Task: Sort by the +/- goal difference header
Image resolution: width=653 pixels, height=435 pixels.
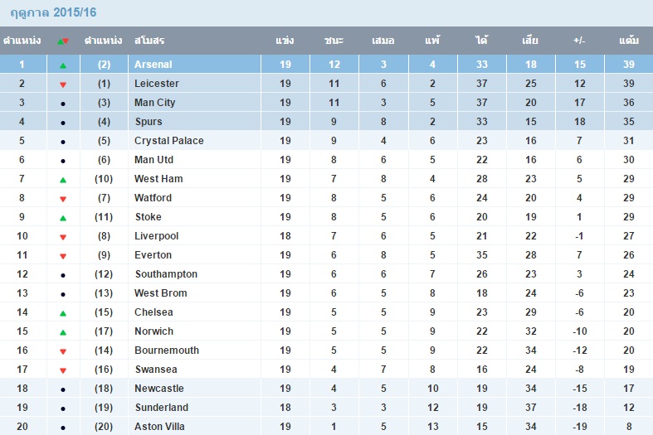Action: point(579,41)
